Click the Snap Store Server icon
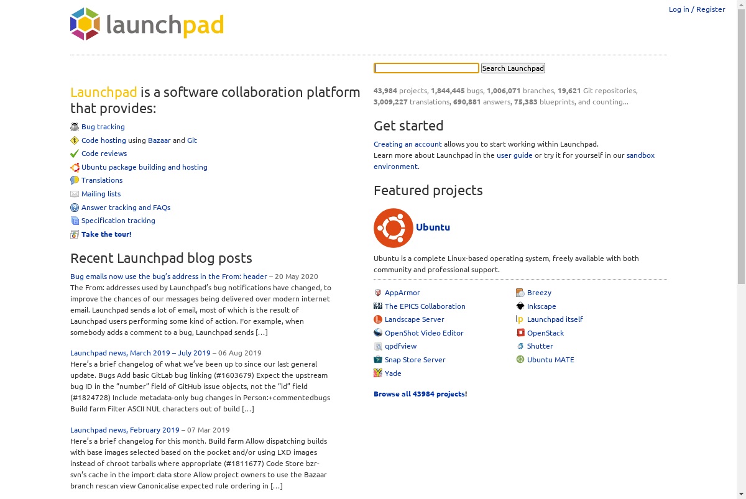746x499 pixels. click(378, 360)
